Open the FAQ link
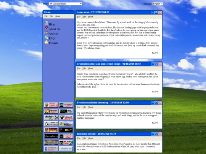This screenshot has width=206, height=154. (51, 38)
